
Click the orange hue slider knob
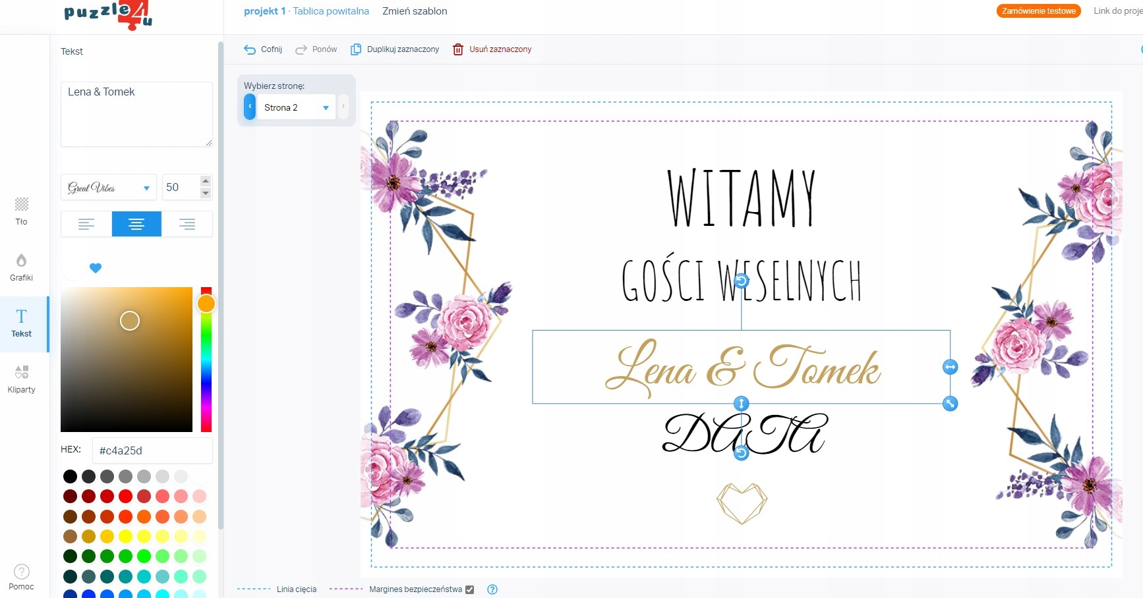coord(206,304)
